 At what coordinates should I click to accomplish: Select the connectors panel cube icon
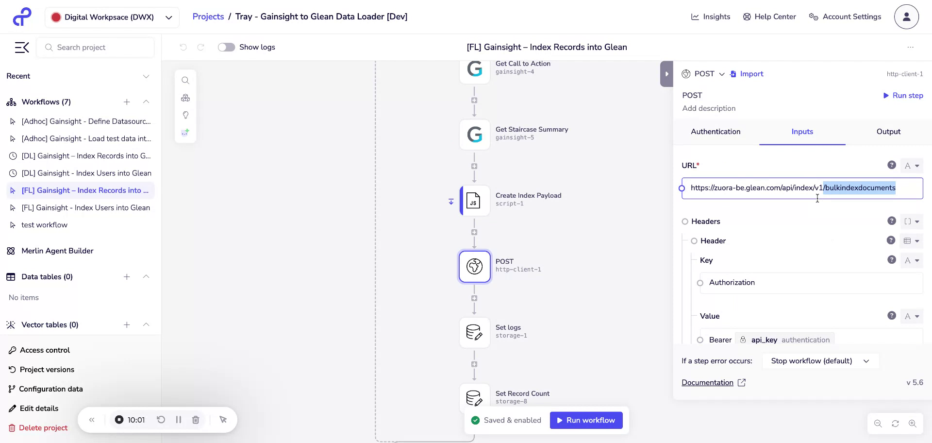(x=185, y=98)
